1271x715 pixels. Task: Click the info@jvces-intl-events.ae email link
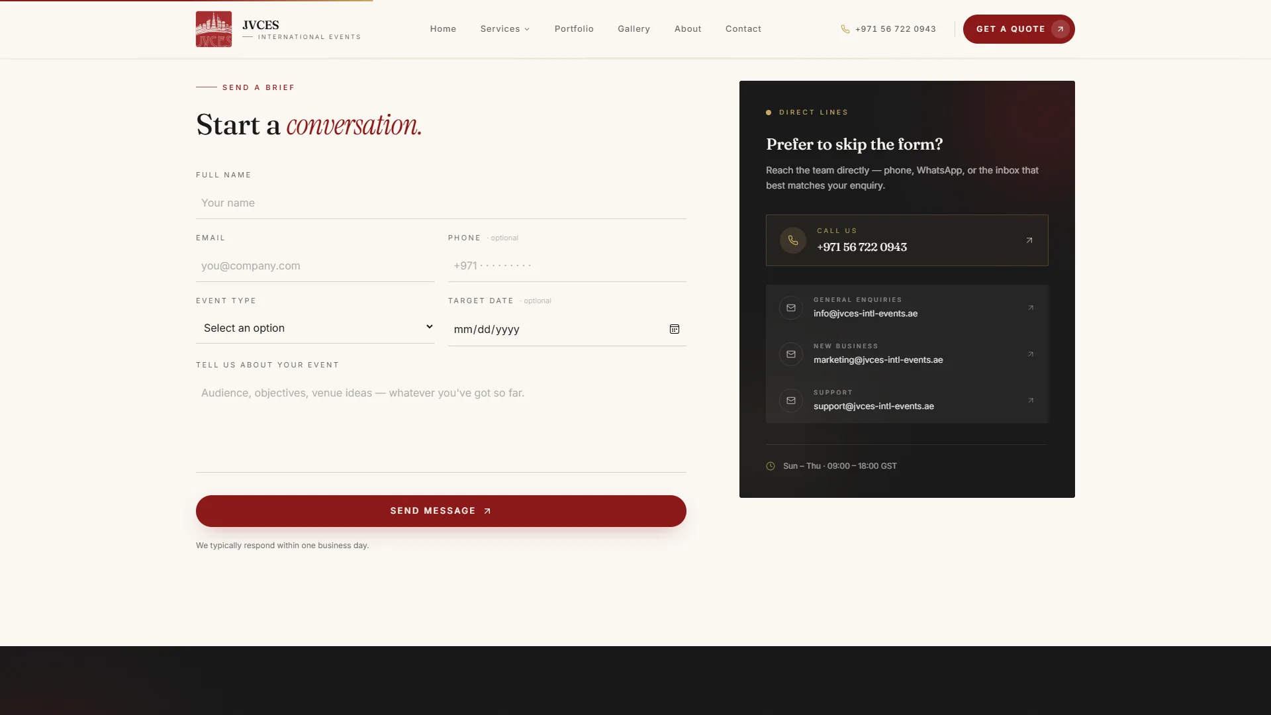coord(865,314)
